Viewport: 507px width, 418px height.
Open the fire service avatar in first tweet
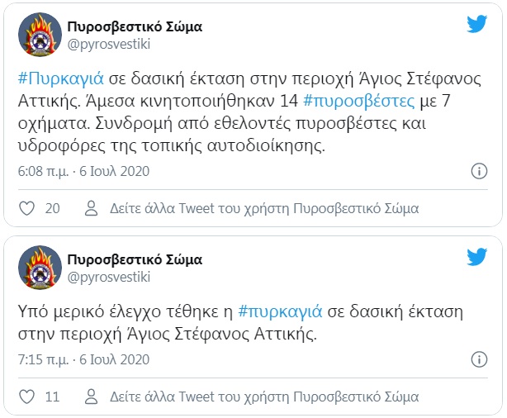(40, 35)
